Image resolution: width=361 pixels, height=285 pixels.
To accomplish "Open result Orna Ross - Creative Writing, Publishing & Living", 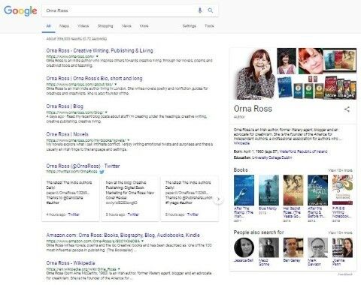I will [x=99, y=50].
